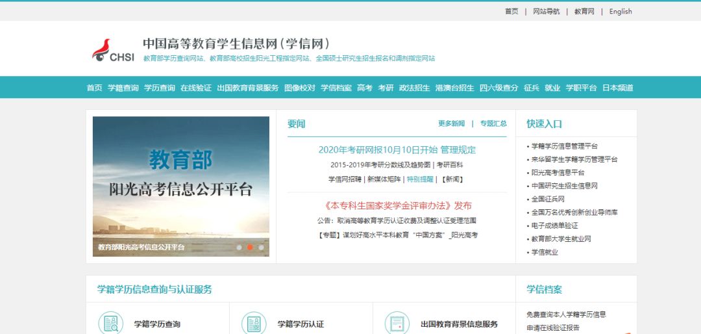Open 图像校对 in the navigation bar
The image size is (701, 334).
coord(299,88)
